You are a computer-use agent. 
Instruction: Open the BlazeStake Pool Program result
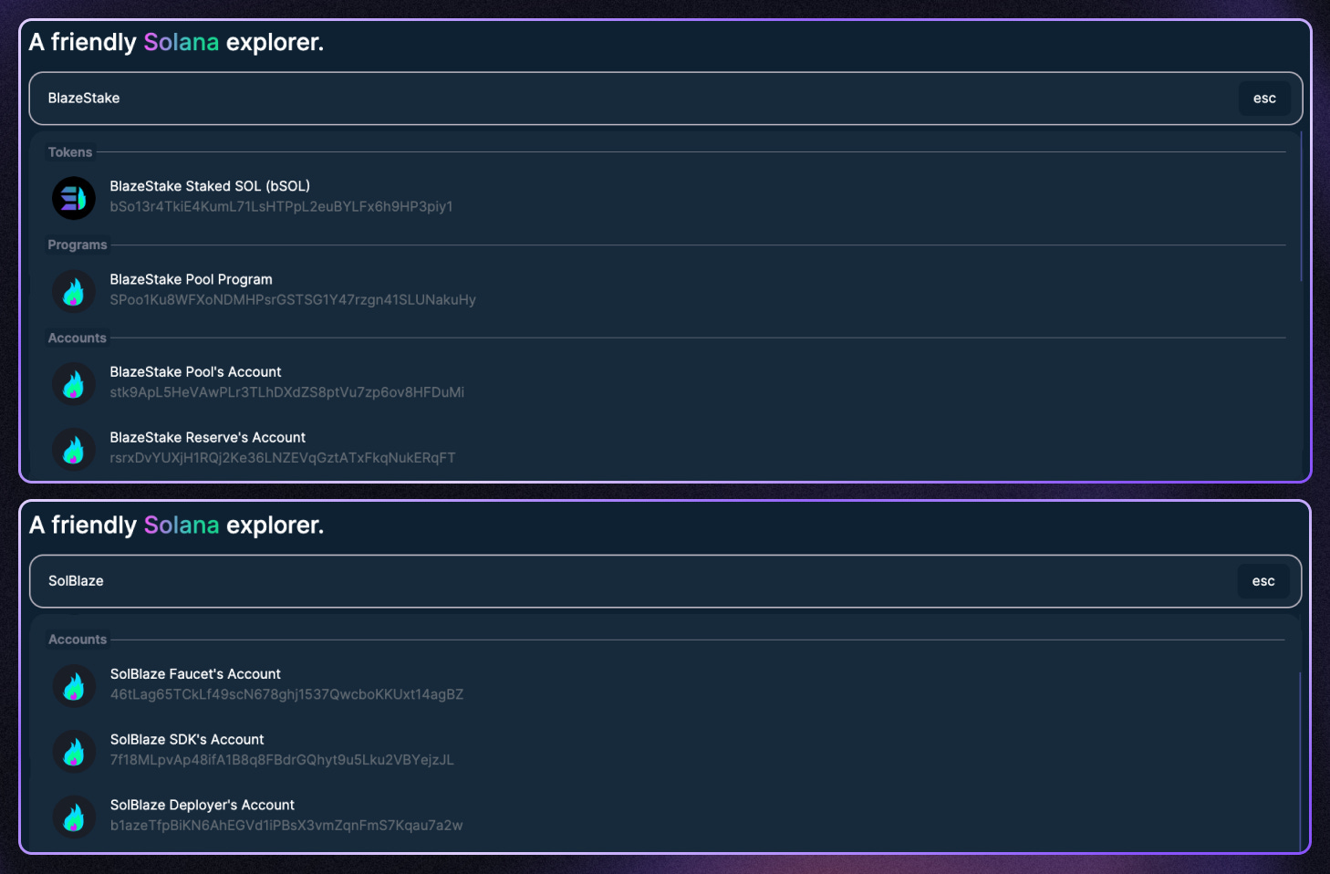667,290
